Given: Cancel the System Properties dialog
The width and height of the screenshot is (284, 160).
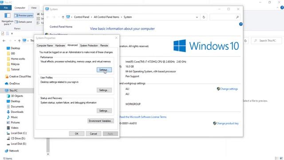Looking at the screenshot, I should pos(94,134).
